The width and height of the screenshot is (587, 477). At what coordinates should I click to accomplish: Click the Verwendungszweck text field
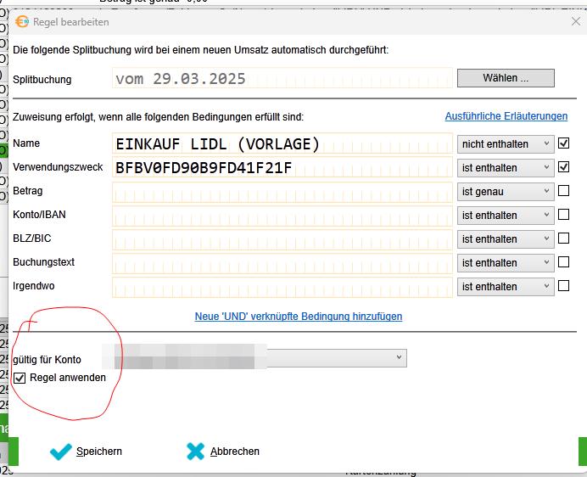(282, 167)
